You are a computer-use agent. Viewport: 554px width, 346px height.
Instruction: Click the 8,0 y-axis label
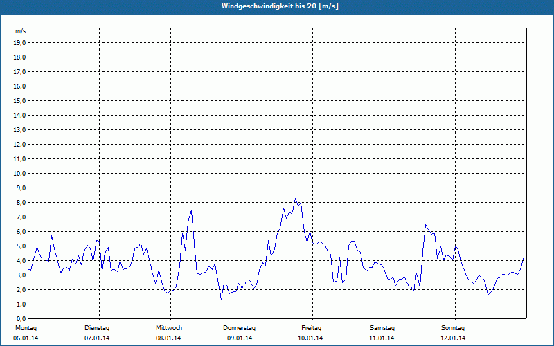(21, 203)
